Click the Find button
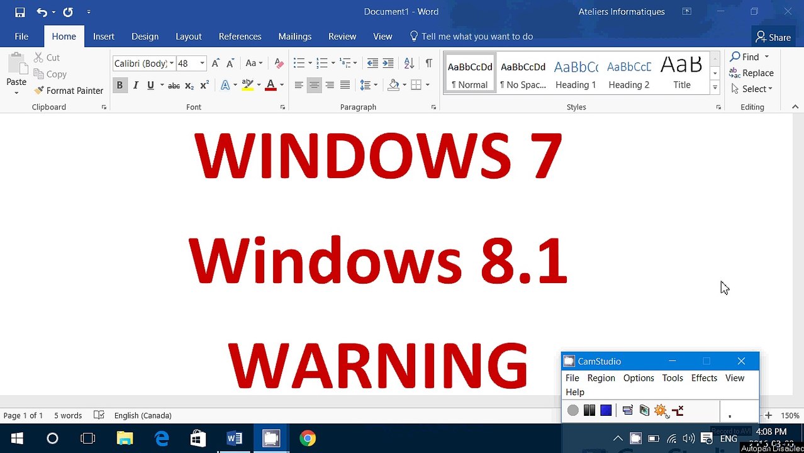The image size is (804, 453). tap(745, 57)
